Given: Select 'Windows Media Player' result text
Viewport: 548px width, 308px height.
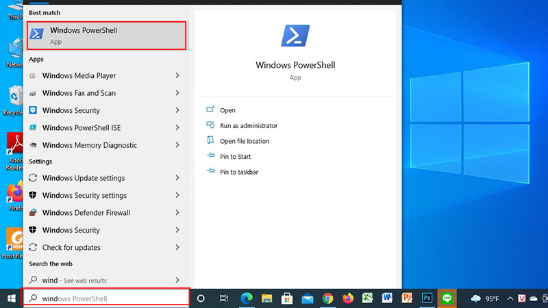Looking at the screenshot, I should 79,75.
